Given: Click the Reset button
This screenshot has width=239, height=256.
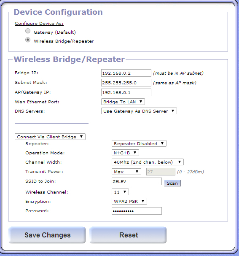Looking at the screenshot, I should [128, 235].
